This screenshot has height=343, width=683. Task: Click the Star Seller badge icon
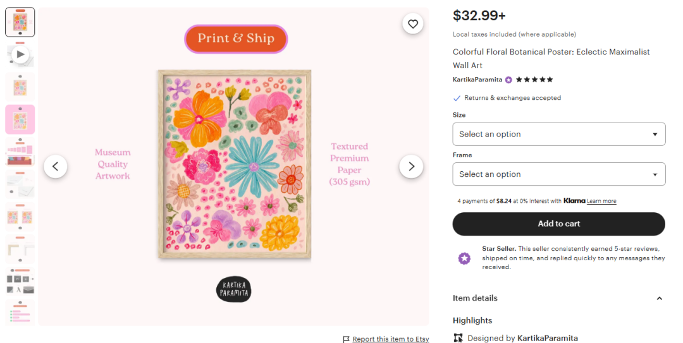[464, 258]
